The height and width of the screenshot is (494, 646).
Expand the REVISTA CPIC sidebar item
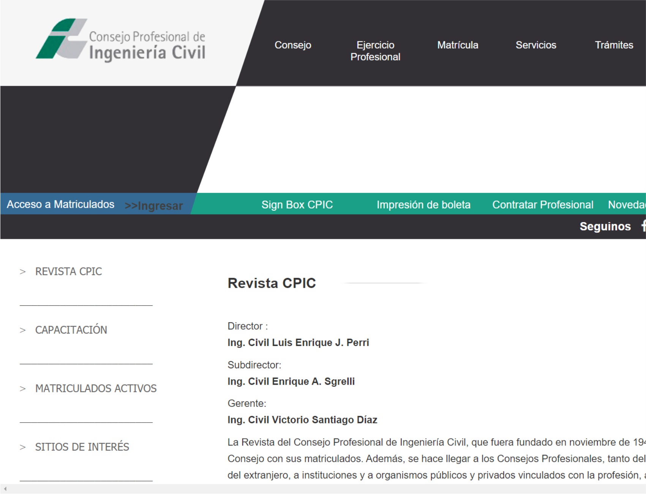tap(68, 271)
